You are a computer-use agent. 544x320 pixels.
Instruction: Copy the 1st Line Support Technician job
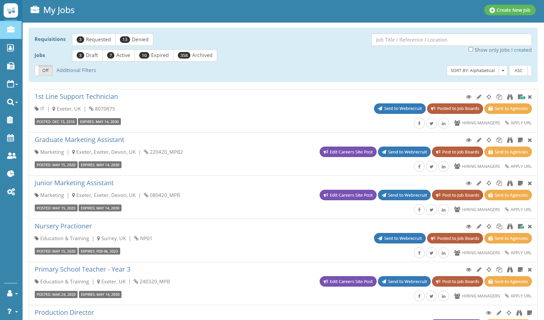(499, 97)
